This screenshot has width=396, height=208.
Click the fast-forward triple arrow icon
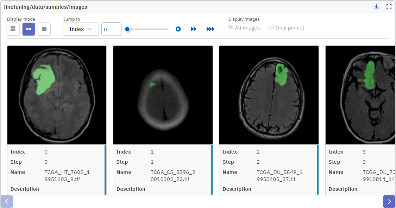(210, 29)
